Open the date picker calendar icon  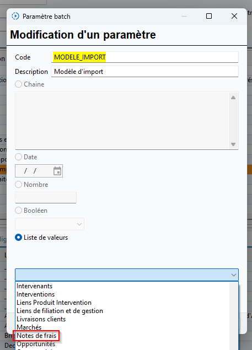[x=57, y=171]
